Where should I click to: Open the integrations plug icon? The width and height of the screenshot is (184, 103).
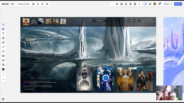point(47,4)
